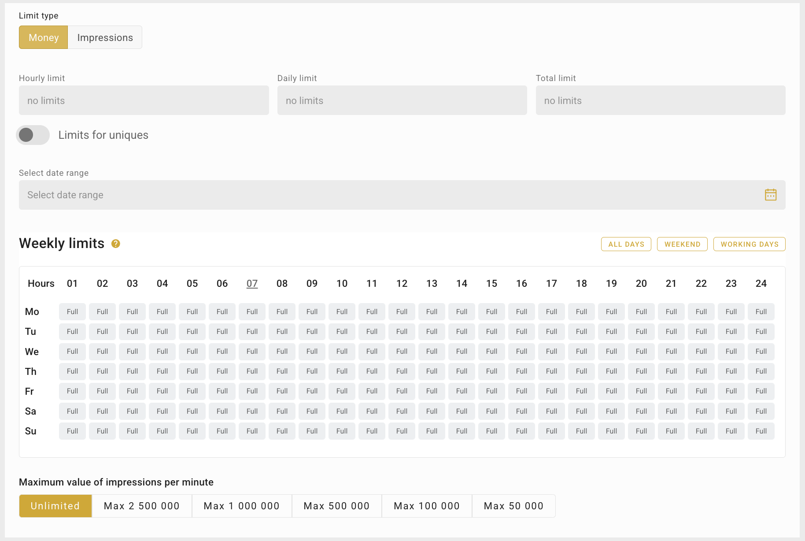Viewport: 805px width, 541px height.
Task: Select the hour 07 column header
Action: tap(252, 284)
